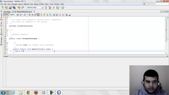Click the Clean and Build icon
Viewport: 169px width, 95px height.
pyautogui.click(x=50, y=8)
